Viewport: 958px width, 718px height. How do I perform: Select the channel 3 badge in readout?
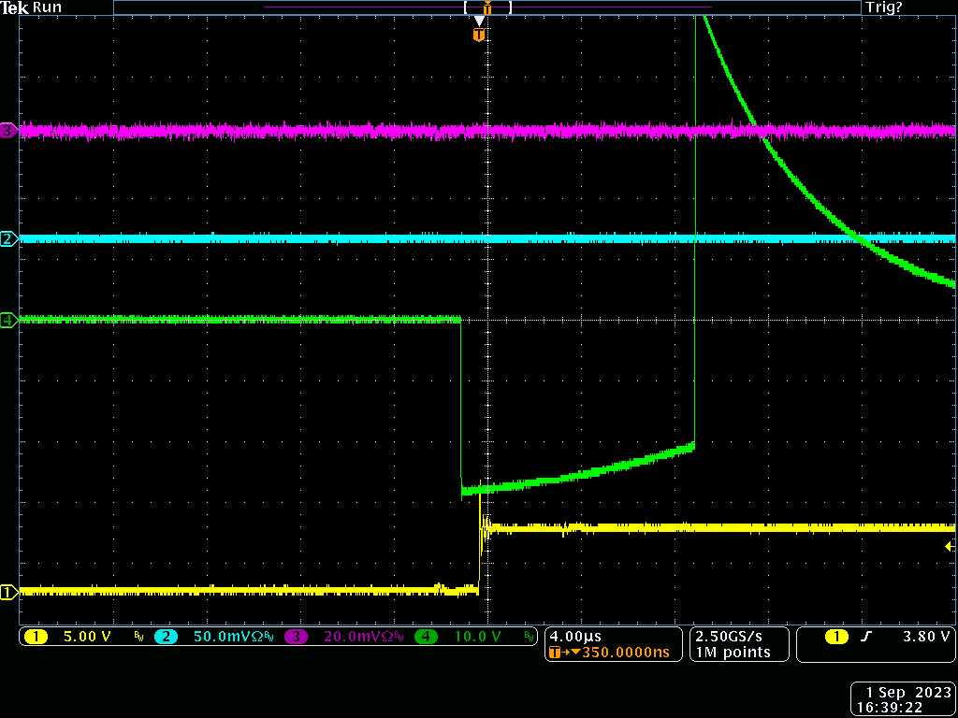[297, 637]
